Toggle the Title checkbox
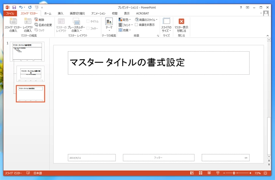Image resolution: width=275 pixels, height=180 pixels. tap(88, 21)
